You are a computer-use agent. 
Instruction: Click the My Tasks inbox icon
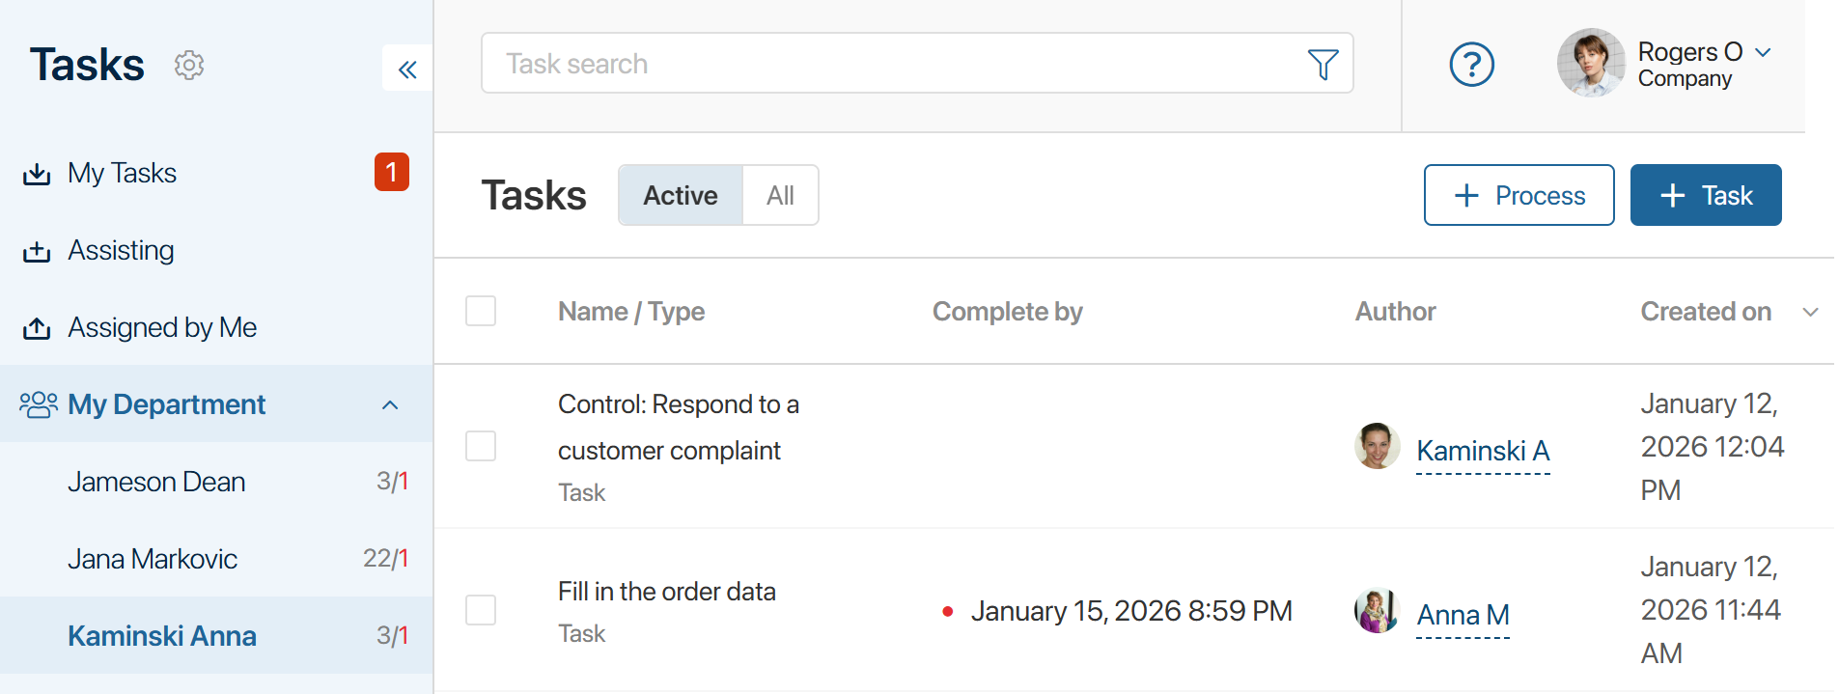[37, 174]
